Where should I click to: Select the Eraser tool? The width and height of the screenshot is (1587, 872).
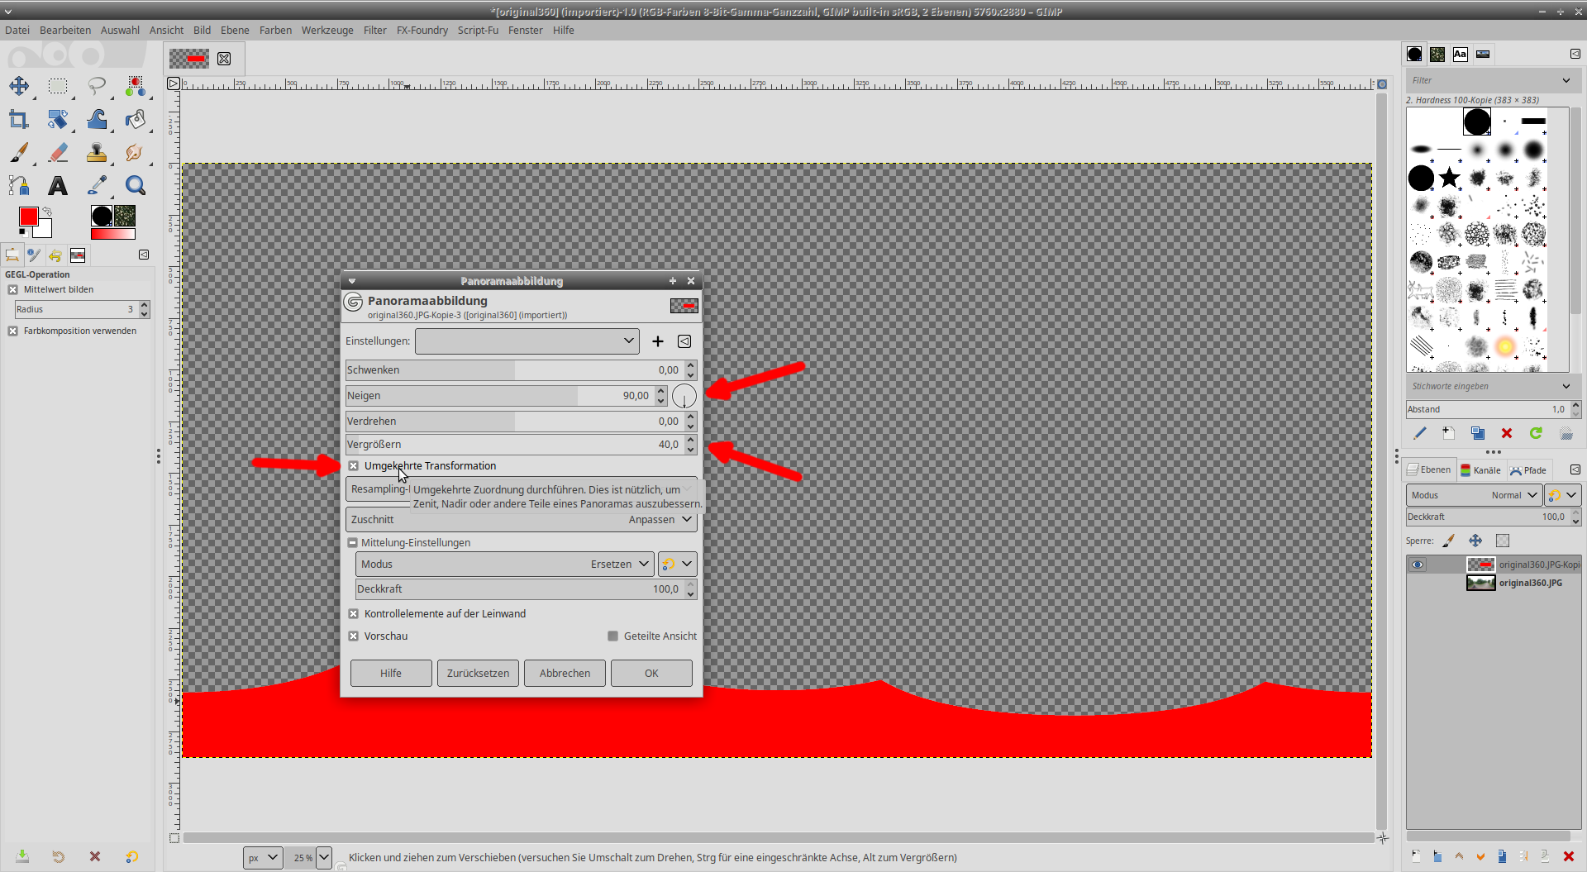click(58, 153)
